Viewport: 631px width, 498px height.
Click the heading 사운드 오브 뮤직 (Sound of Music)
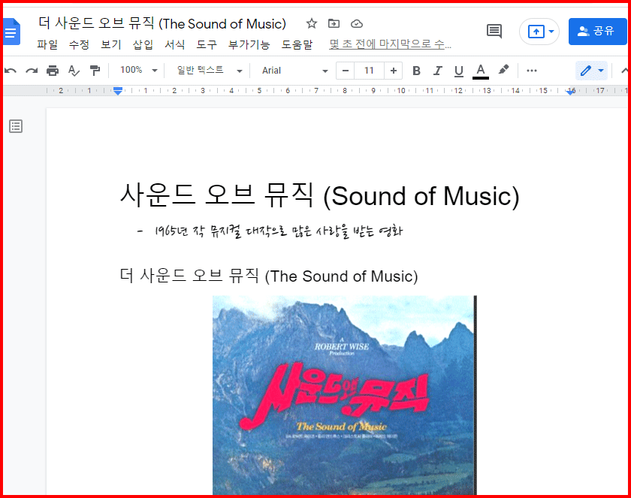pos(320,195)
